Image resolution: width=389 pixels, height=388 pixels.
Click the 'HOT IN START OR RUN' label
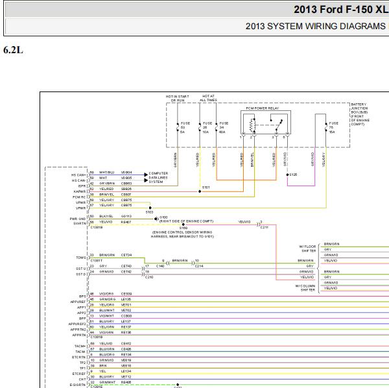pos(178,99)
